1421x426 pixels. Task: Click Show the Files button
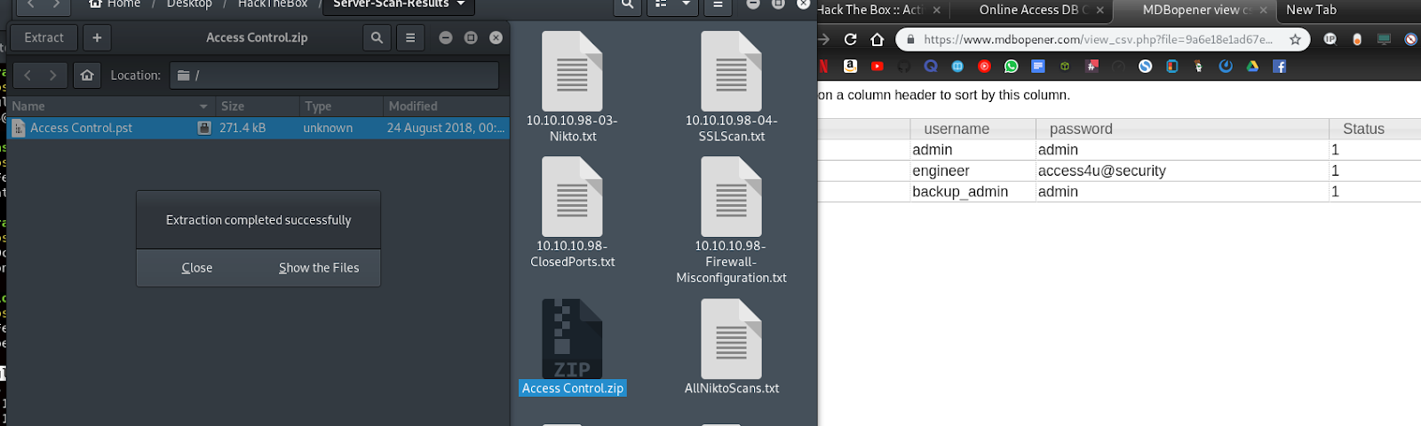[319, 268]
